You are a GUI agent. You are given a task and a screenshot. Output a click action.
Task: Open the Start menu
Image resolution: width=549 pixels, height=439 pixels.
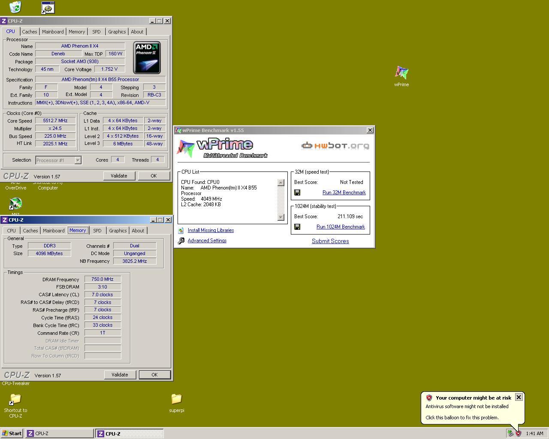click(12, 433)
